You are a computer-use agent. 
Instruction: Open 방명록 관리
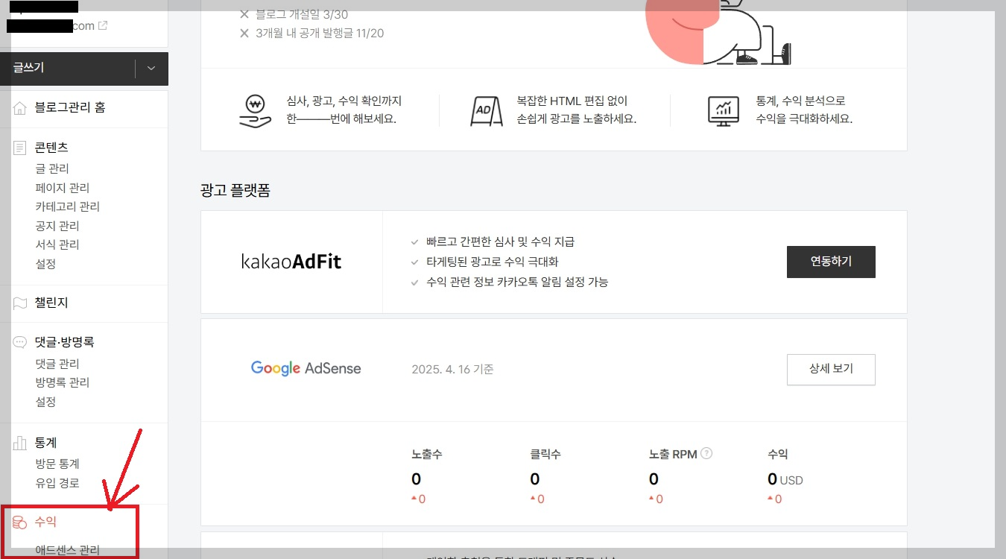(62, 382)
